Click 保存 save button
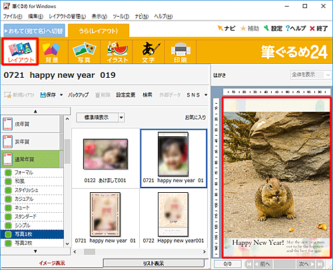The image size is (333, 270). click(48, 95)
